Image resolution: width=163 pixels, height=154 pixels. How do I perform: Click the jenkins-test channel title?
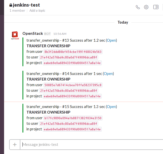(x=26, y=5)
